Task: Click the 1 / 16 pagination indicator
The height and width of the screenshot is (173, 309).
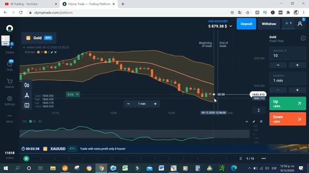Action: [x=250, y=159]
